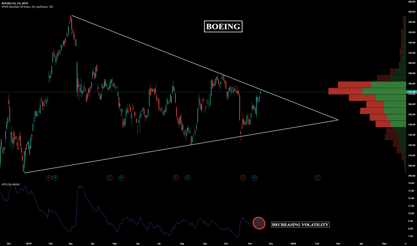The width and height of the screenshot is (417, 246).
Task: Click the 400.00 price axis label
Action: pyautogui.click(x=412, y=63)
